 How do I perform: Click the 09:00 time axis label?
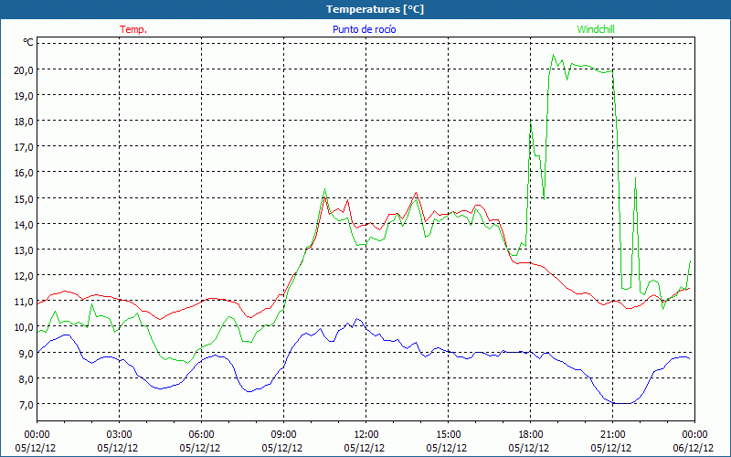click(x=283, y=435)
